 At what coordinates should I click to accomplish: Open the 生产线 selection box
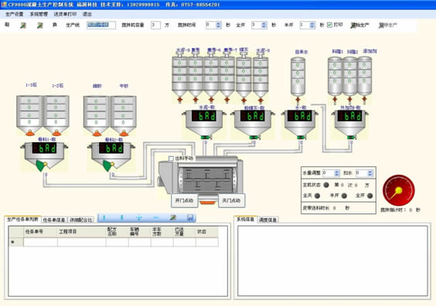[x=101, y=25]
